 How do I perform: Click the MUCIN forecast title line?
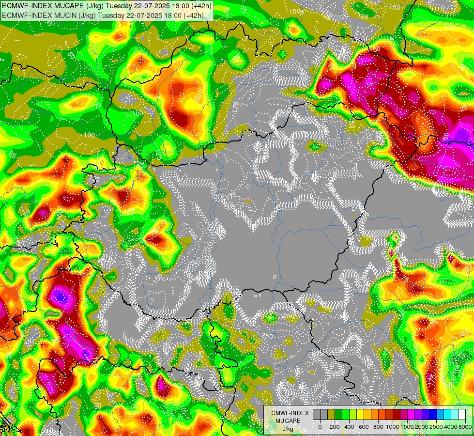(x=103, y=16)
